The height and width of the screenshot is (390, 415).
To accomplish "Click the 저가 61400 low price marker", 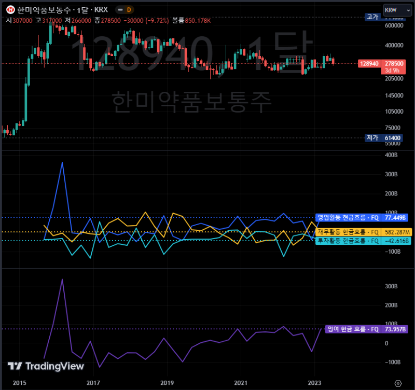I will pos(384,138).
